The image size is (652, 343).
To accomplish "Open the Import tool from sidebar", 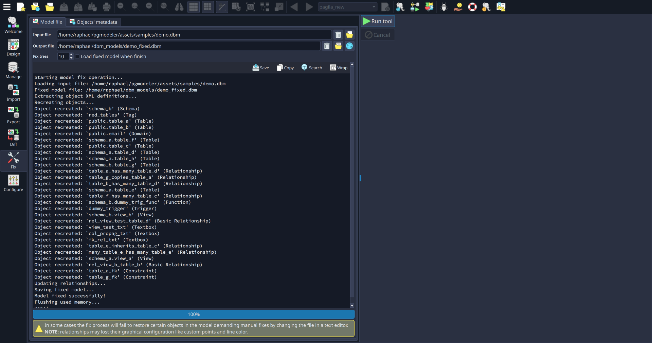I will (x=13, y=92).
